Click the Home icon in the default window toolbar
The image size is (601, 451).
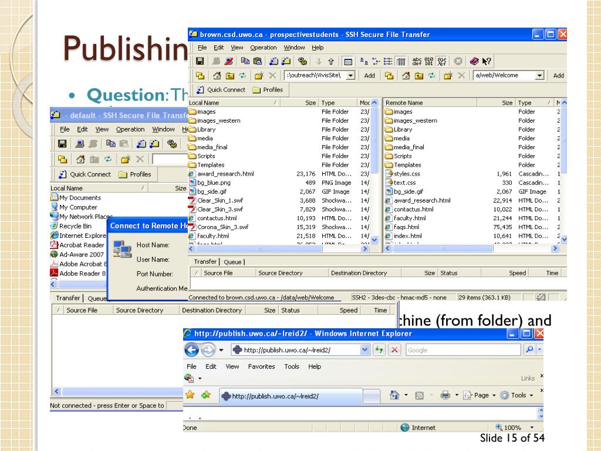tap(80, 159)
